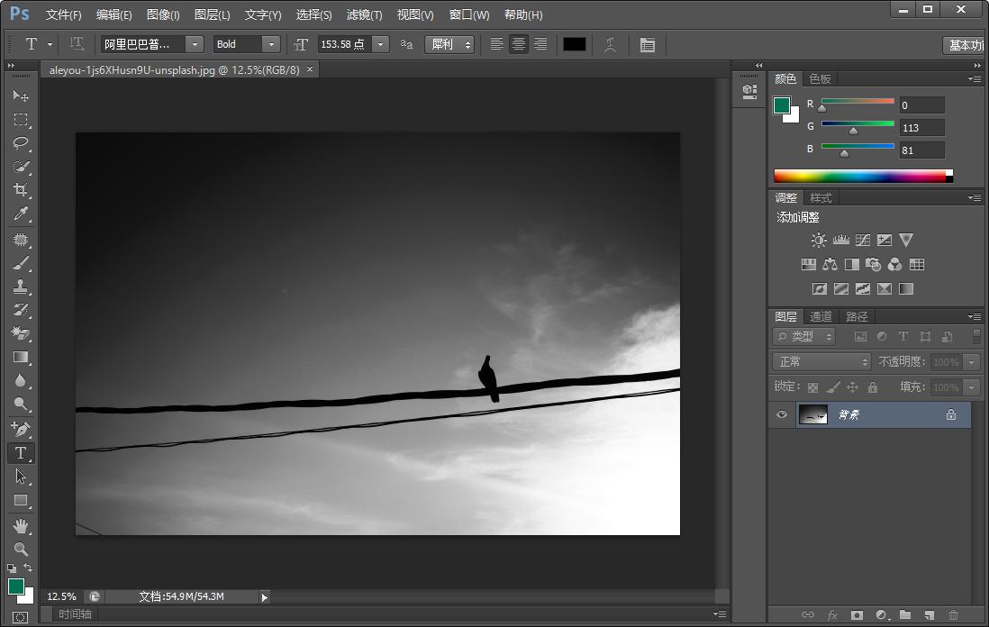
Task: Click the black text color swatch
Action: [574, 44]
